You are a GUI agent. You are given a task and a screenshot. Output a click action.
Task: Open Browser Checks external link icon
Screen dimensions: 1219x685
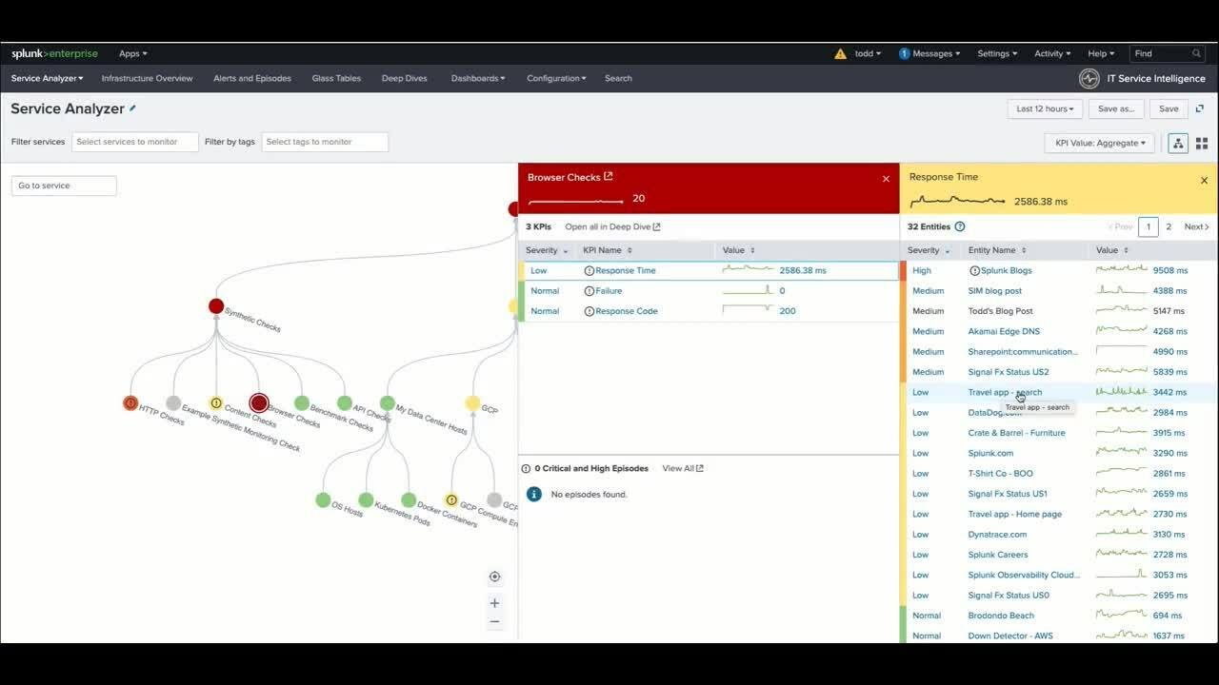(609, 176)
